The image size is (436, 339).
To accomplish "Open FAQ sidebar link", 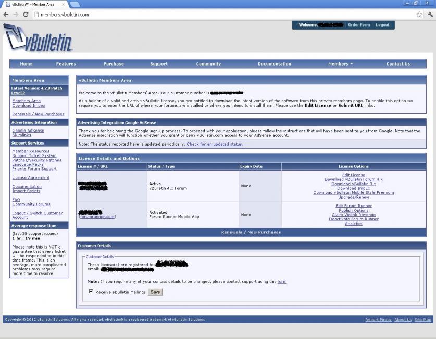I will (x=16, y=200).
